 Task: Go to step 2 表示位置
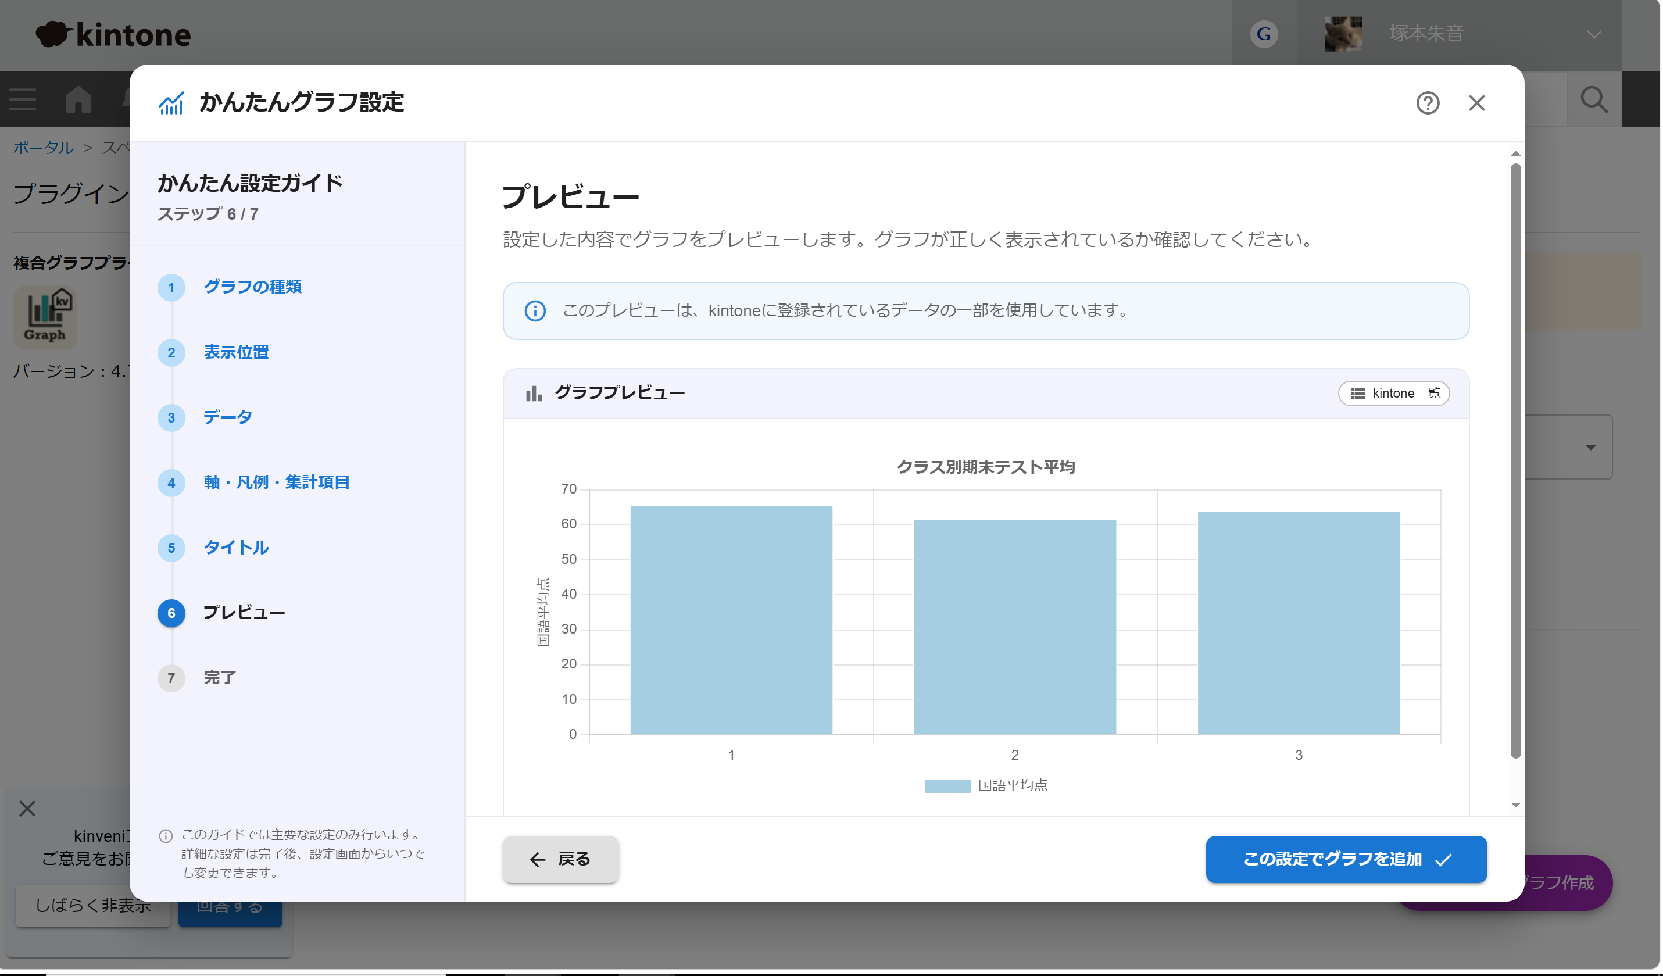pyautogui.click(x=235, y=352)
